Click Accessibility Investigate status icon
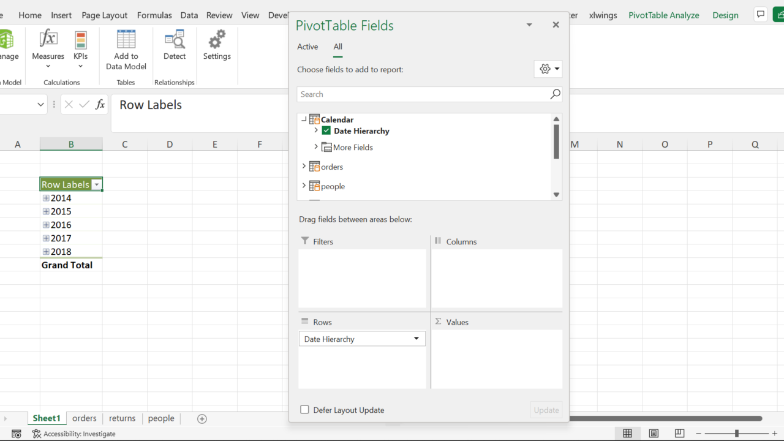784x441 pixels. tap(37, 434)
